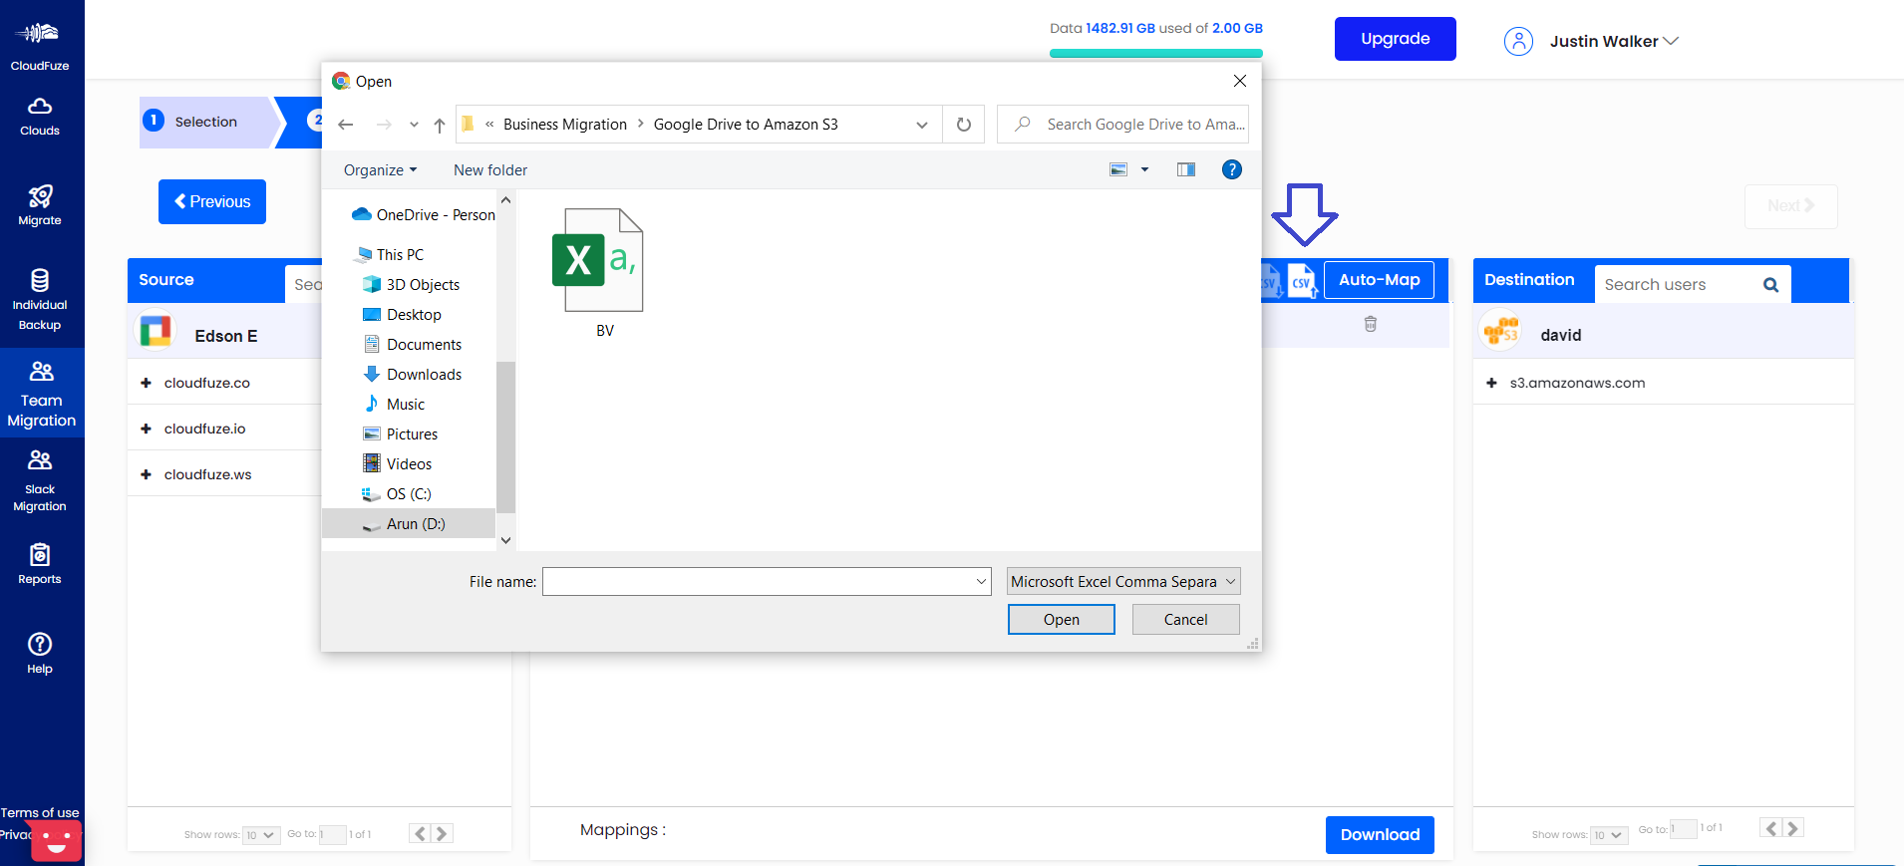Viewport: 1904px width, 866px height.
Task: Open the recent locations dropdown arrow
Action: (414, 125)
